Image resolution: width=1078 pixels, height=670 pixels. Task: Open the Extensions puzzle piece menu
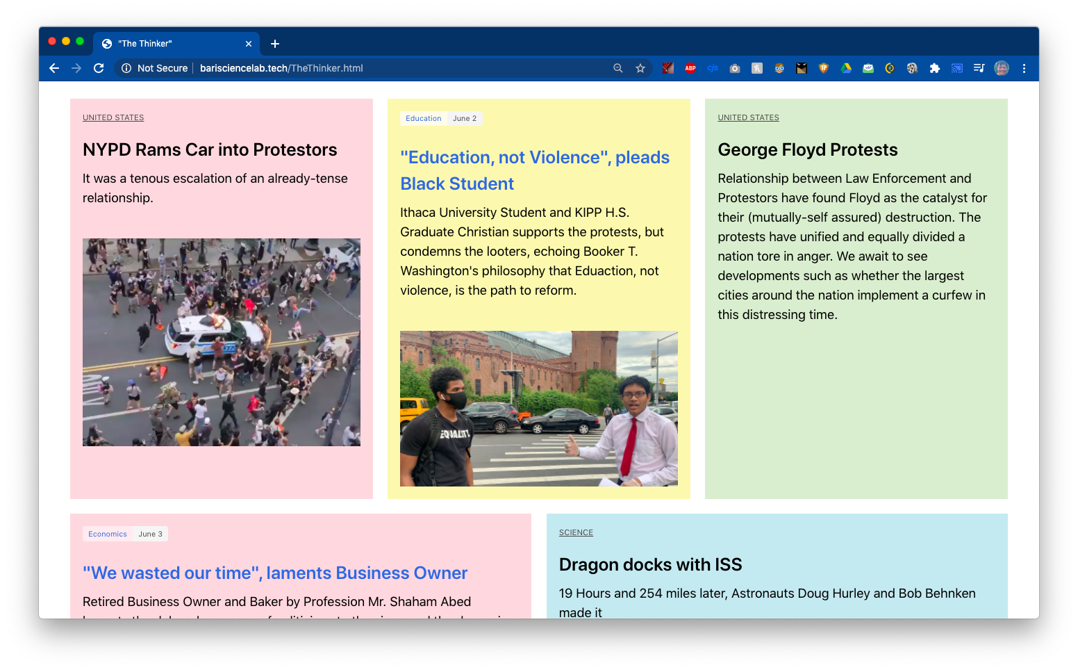tap(935, 68)
